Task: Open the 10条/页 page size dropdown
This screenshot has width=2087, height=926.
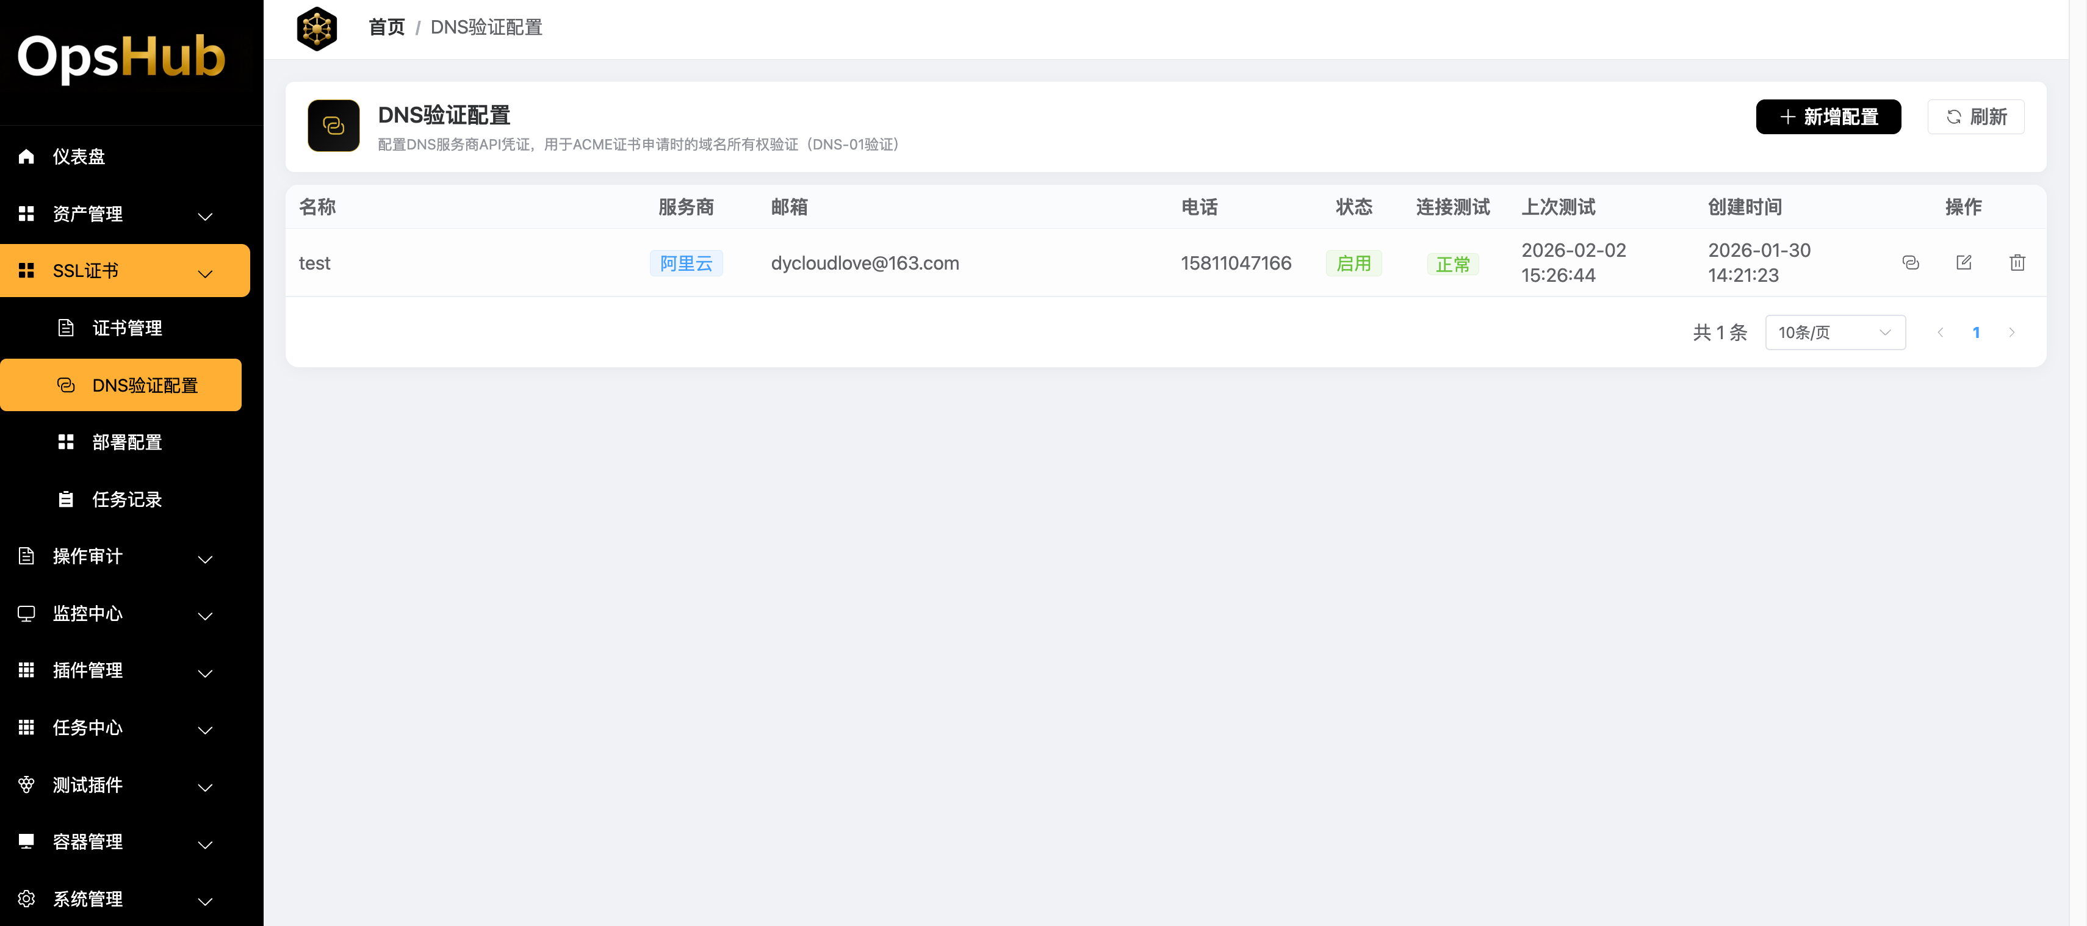Action: [1835, 332]
